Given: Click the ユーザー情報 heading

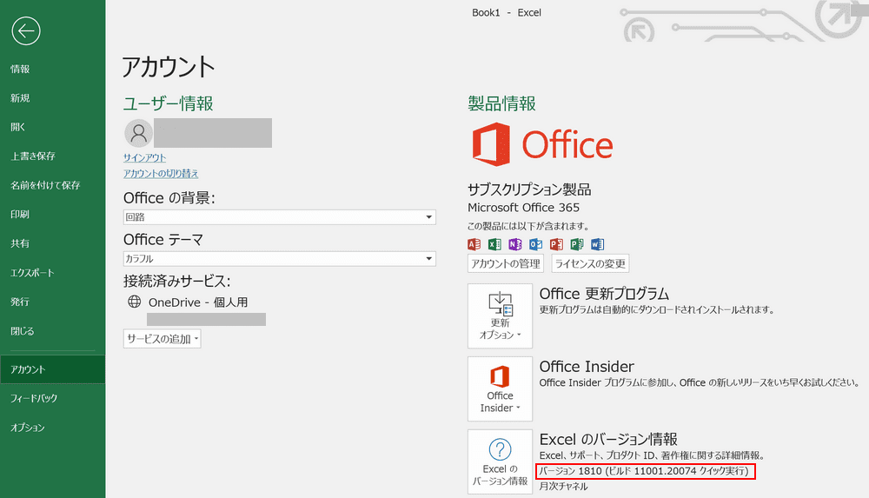Looking at the screenshot, I should 168,103.
